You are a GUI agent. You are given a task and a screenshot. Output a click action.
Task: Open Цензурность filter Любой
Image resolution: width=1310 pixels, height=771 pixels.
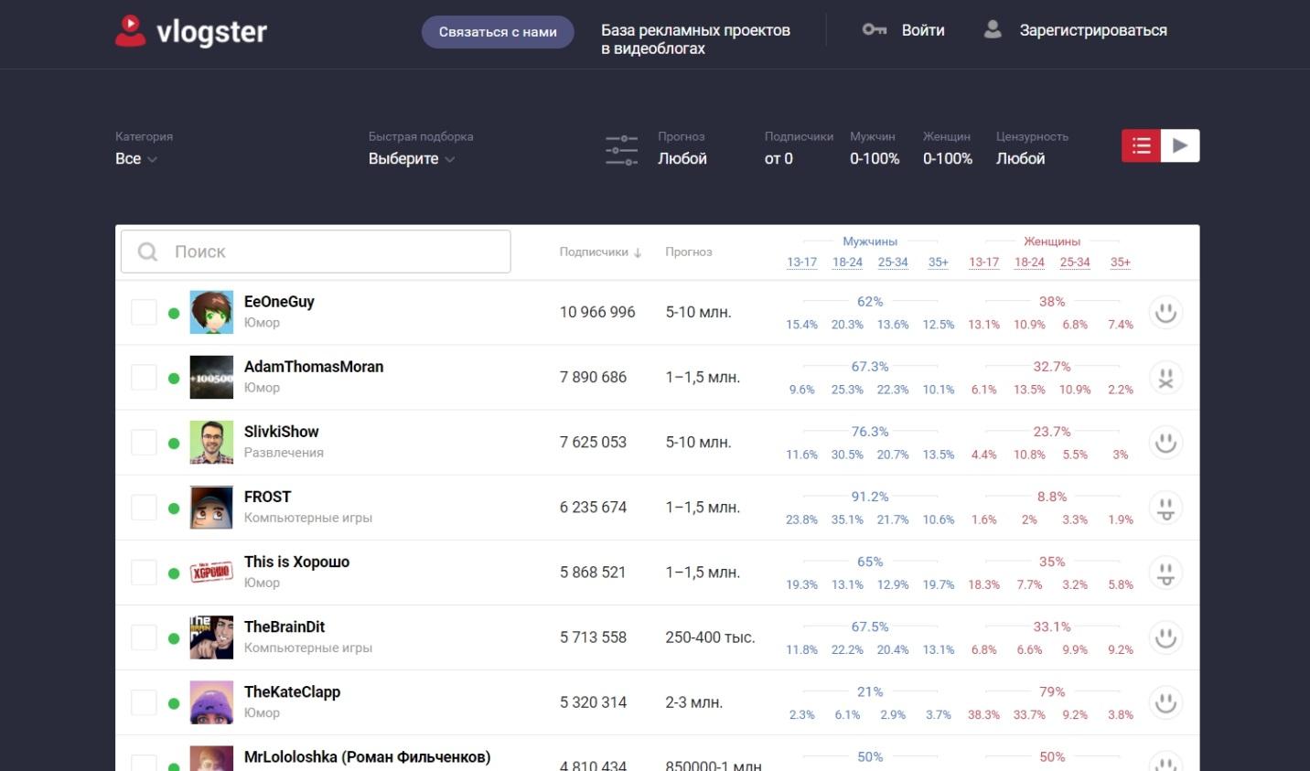coord(1021,158)
